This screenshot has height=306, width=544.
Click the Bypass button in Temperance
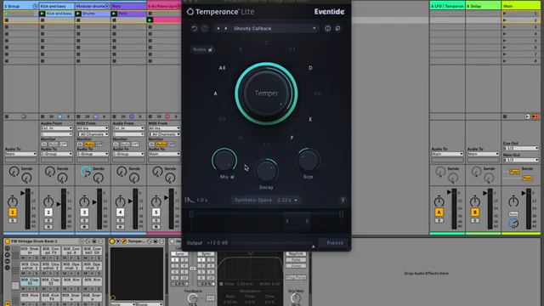tap(332, 242)
